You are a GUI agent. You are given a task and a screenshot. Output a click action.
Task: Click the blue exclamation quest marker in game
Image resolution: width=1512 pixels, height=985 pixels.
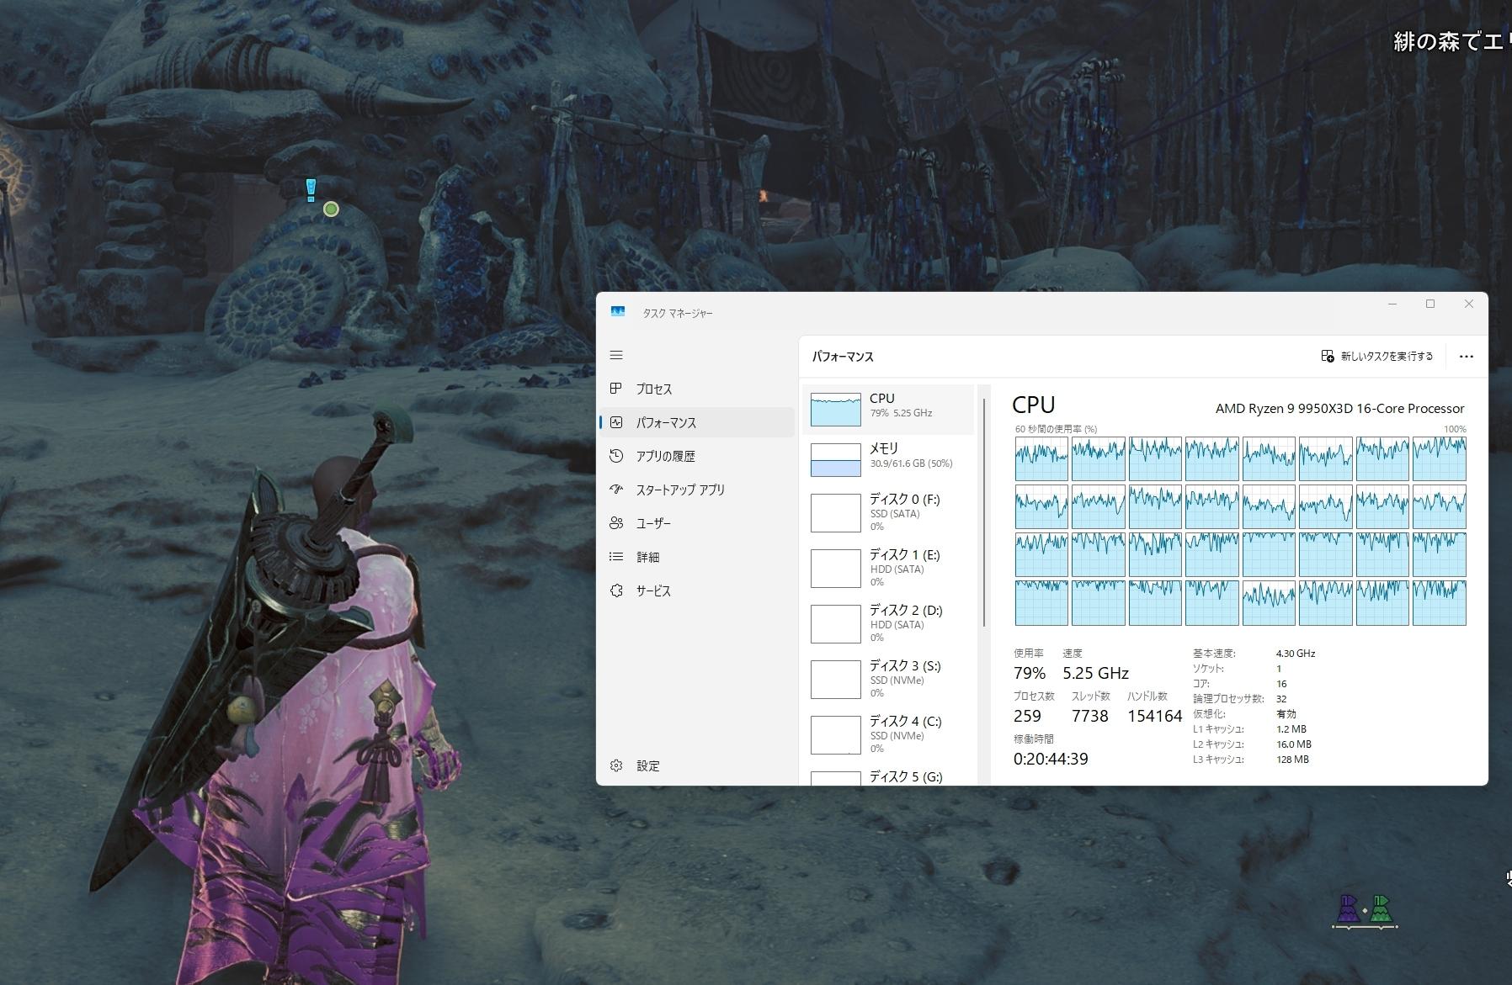[x=311, y=189]
